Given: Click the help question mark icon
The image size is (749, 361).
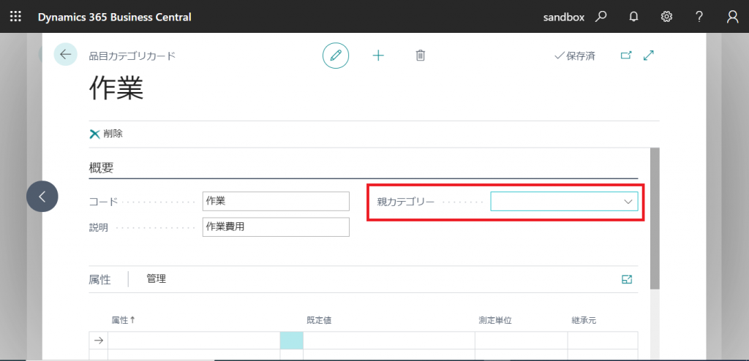Looking at the screenshot, I should (699, 16).
